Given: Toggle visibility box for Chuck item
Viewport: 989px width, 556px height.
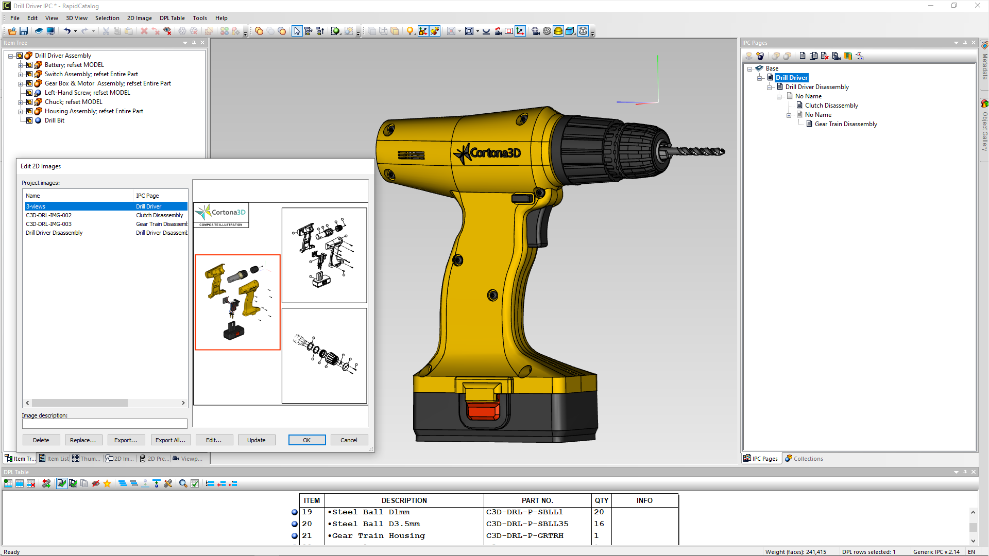Looking at the screenshot, I should [29, 102].
